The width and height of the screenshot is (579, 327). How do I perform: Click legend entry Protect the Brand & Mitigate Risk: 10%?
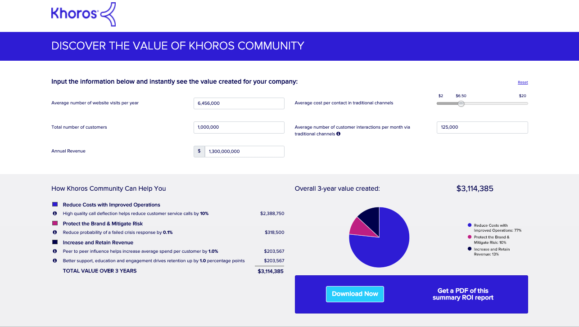[x=489, y=240]
